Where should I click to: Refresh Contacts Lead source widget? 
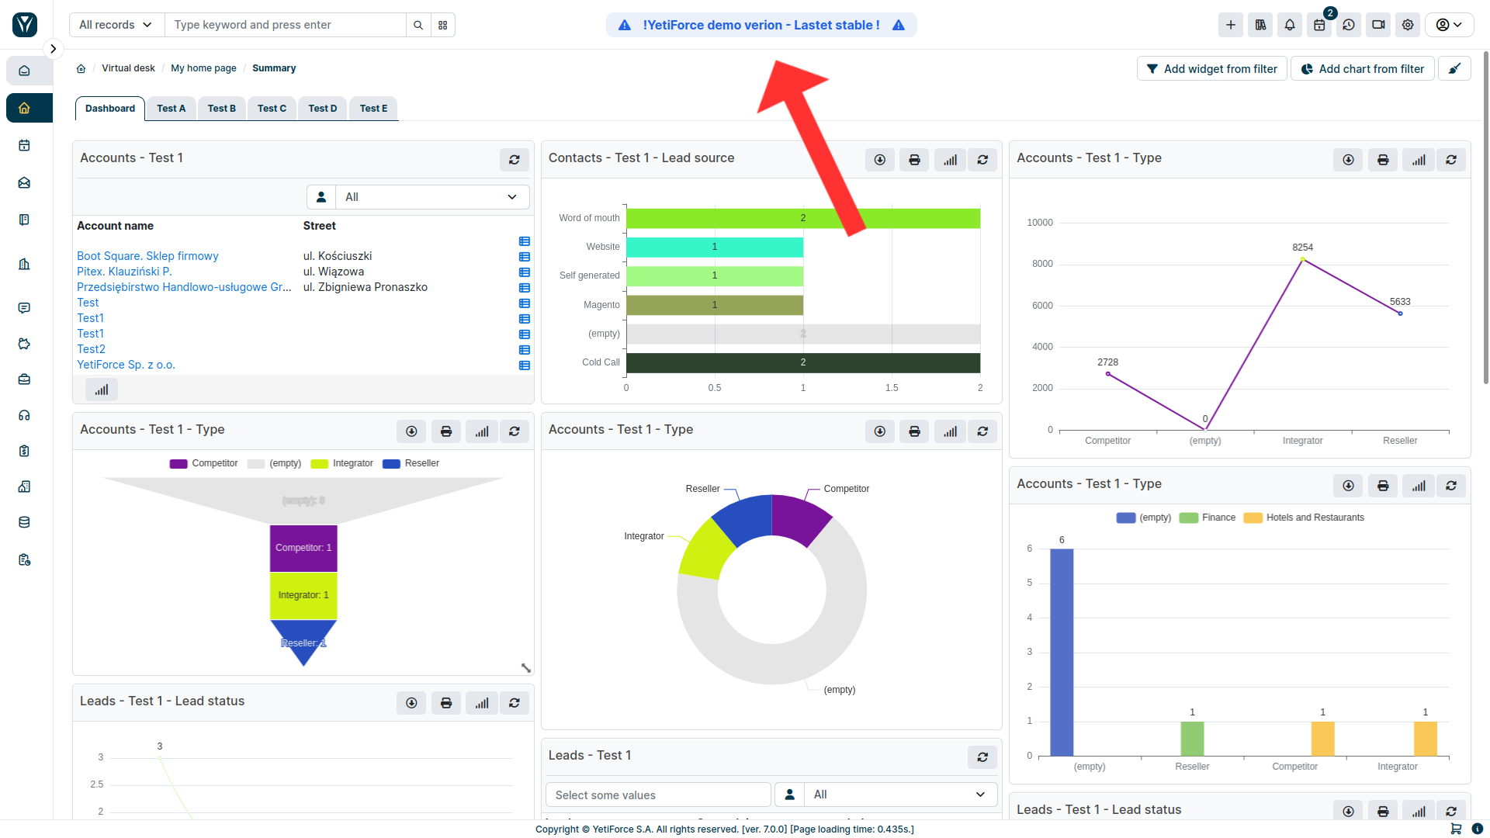pos(982,160)
